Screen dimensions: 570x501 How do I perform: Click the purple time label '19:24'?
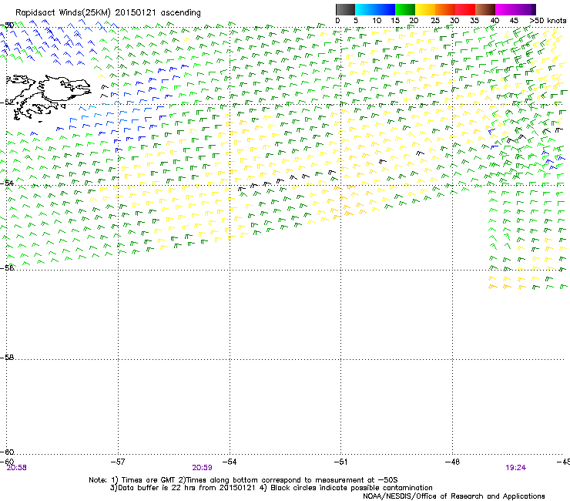[515, 468]
